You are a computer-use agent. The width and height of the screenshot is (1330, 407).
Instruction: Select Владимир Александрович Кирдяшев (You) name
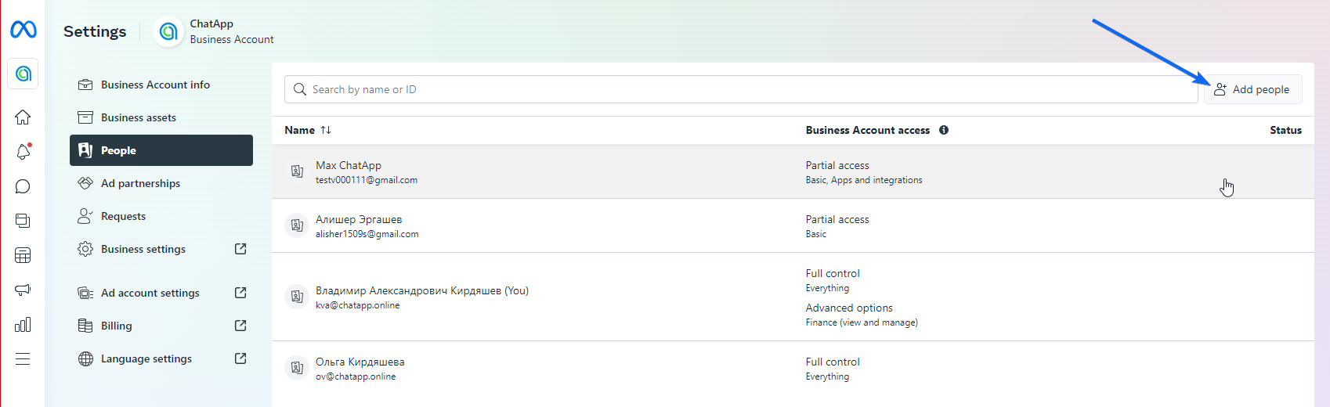tap(422, 290)
